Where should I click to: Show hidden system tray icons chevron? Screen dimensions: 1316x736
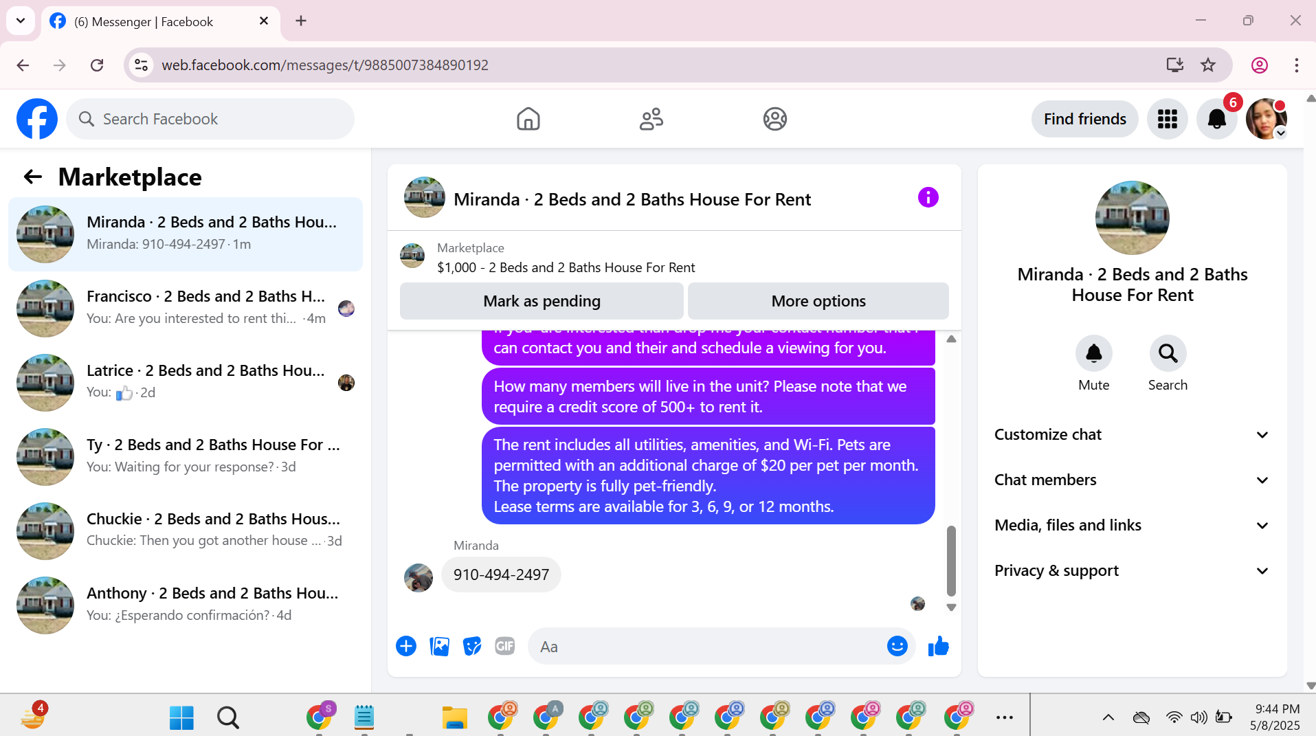tap(1108, 717)
